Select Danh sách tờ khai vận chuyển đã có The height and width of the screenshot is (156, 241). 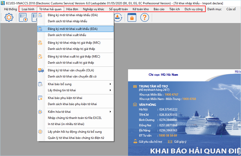tap(75, 76)
